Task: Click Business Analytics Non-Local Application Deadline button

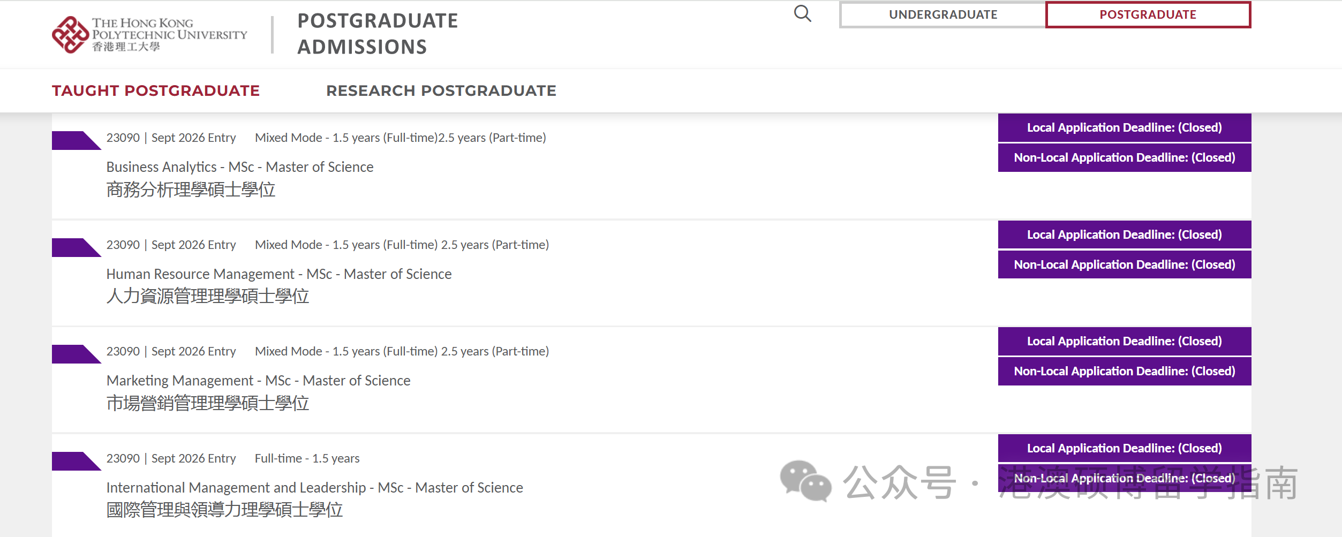Action: pos(1124,158)
